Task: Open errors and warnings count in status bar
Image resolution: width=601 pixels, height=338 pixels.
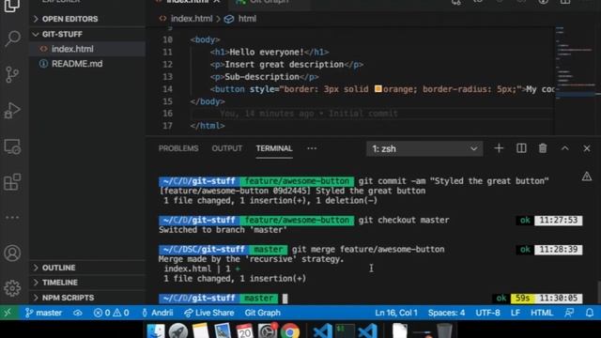Action: point(111,313)
